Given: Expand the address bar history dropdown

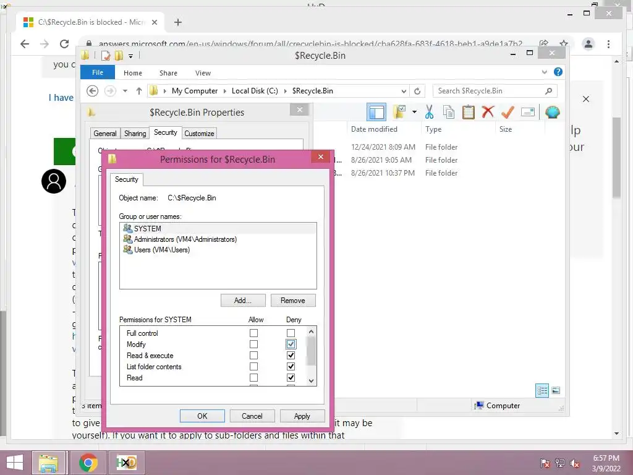Looking at the screenshot, I should coord(403,91).
